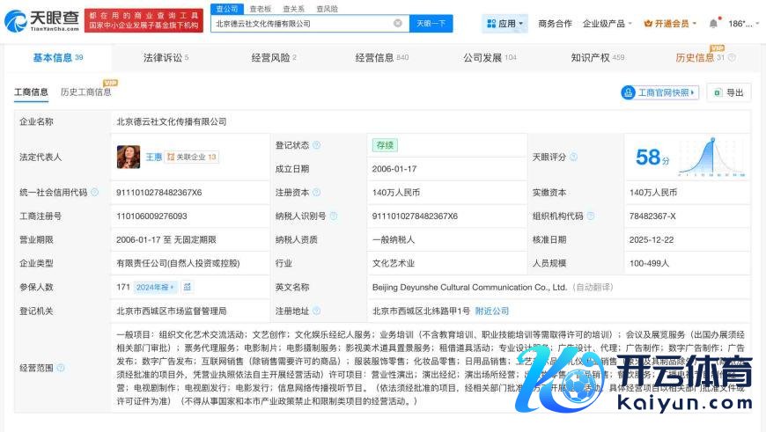Click the help icon next to 统一社会信用代码
The height and width of the screenshot is (432, 766).
click(94, 192)
